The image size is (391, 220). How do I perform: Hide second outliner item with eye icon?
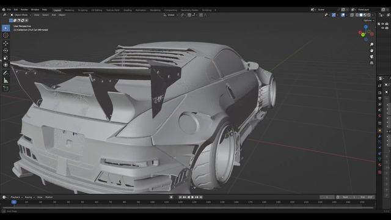coord(382,28)
